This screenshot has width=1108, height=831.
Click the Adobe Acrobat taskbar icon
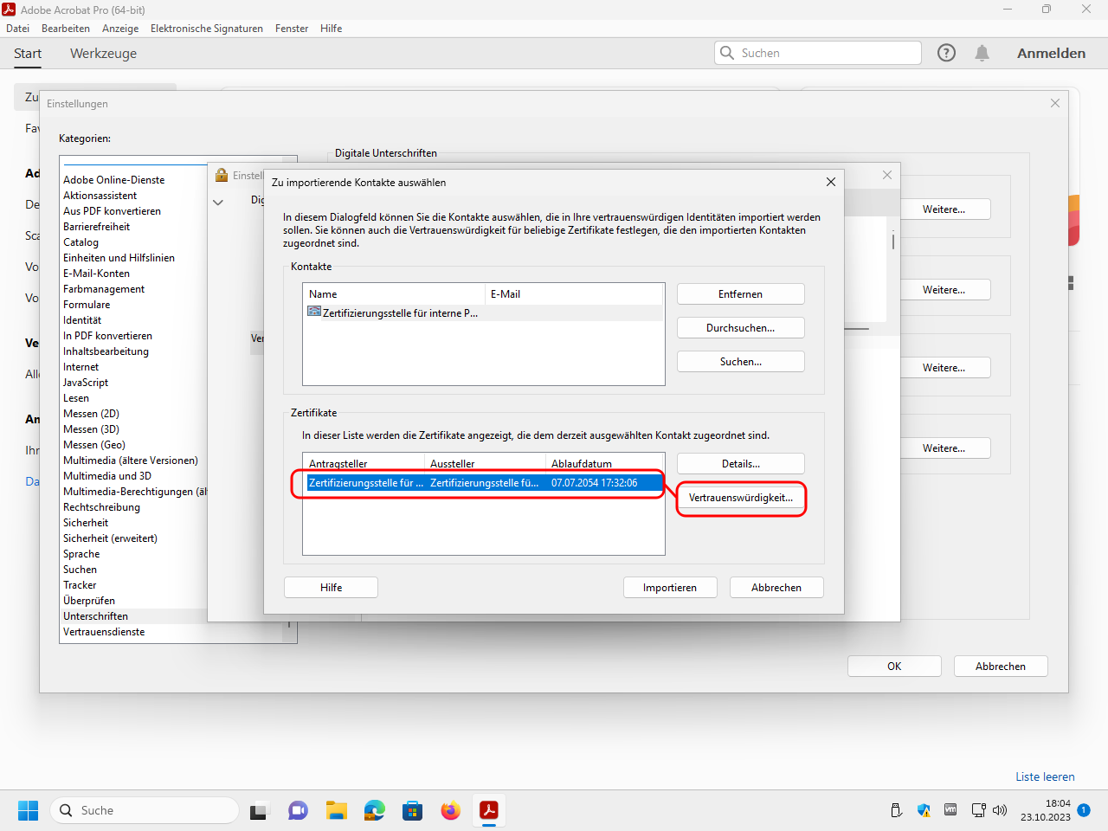[x=489, y=810]
